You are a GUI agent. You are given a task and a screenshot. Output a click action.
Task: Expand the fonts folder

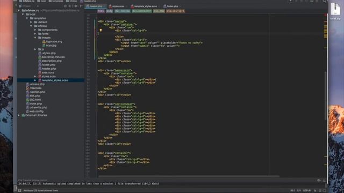tap(35, 34)
